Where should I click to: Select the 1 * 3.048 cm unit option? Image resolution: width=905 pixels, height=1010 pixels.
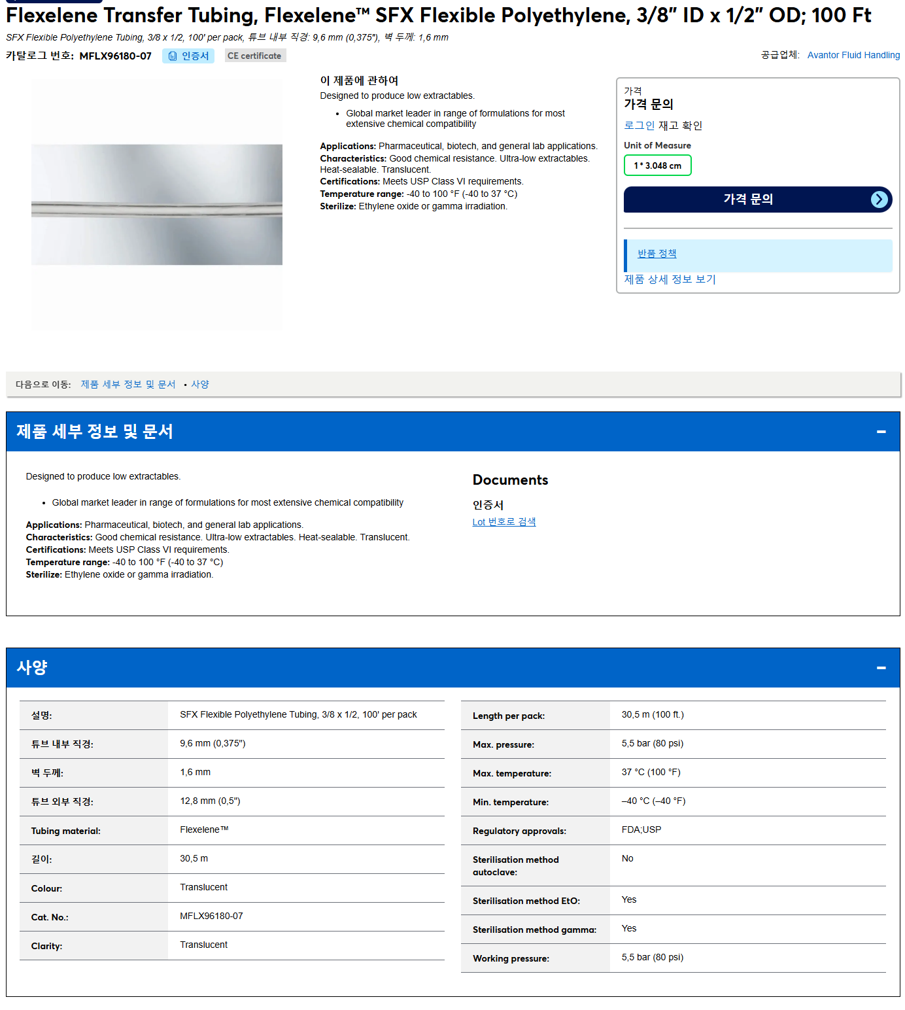coord(657,165)
